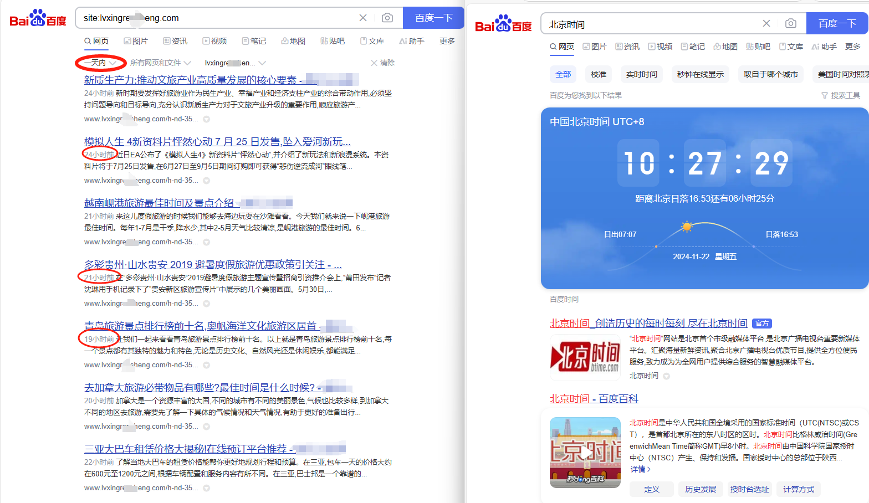Select 图片 tab in left window
Image resolution: width=869 pixels, height=503 pixels.
point(136,41)
